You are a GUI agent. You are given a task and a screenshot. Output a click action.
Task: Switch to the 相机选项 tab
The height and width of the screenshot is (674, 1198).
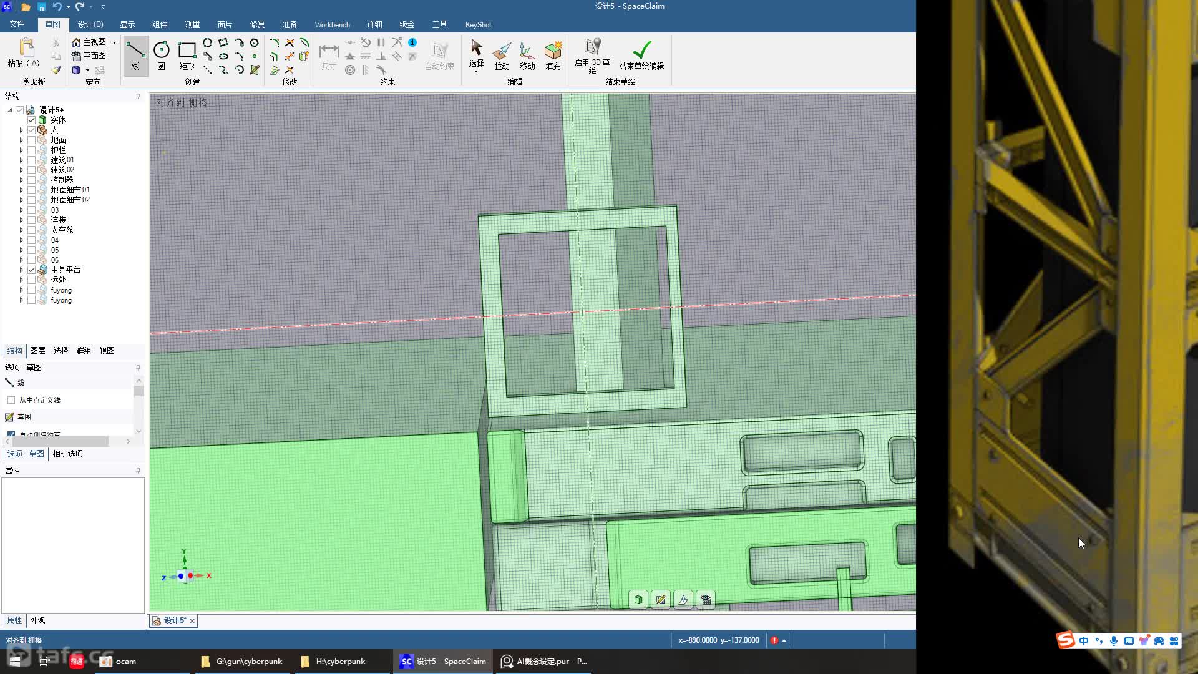click(67, 454)
